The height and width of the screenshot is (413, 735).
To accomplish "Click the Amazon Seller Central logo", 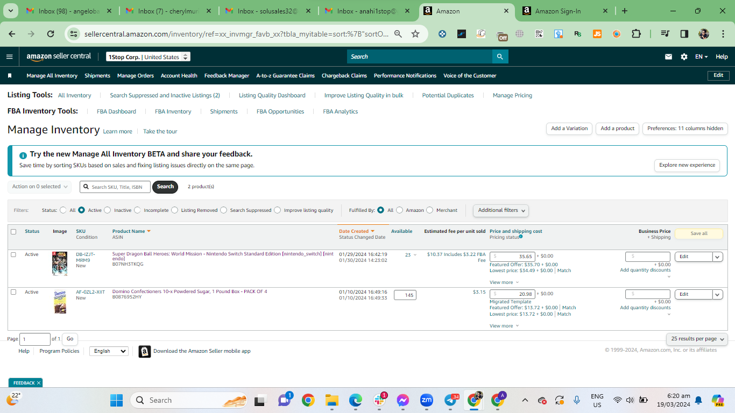I will [59, 56].
